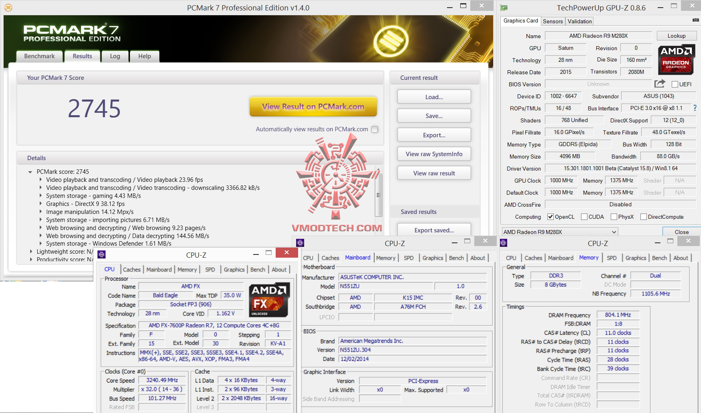Open the AMD Radeon R9 M280X card dropdown
This screenshot has height=413, width=701.
(560, 232)
